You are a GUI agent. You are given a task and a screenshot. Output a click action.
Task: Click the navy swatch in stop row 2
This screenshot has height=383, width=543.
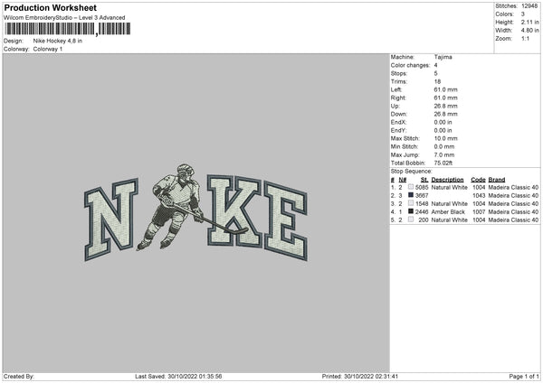[411, 195]
